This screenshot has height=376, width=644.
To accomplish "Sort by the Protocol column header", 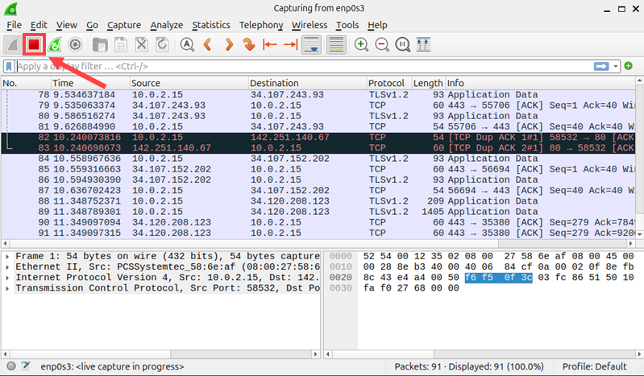I will 389,83.
